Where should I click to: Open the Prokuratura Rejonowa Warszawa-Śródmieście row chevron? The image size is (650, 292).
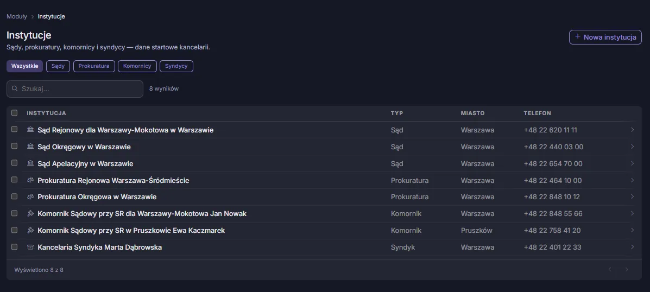pos(632,180)
